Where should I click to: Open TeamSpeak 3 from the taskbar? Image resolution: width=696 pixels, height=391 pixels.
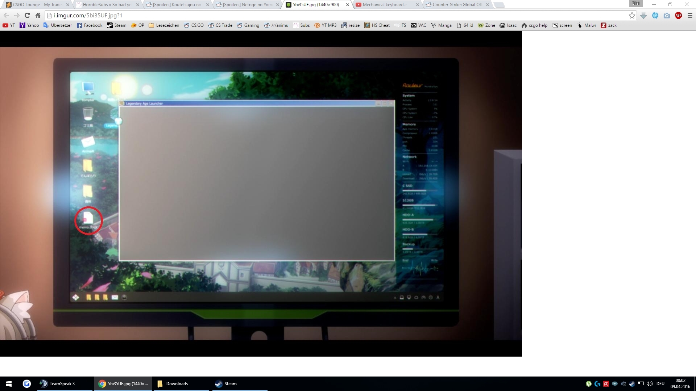tap(58, 384)
